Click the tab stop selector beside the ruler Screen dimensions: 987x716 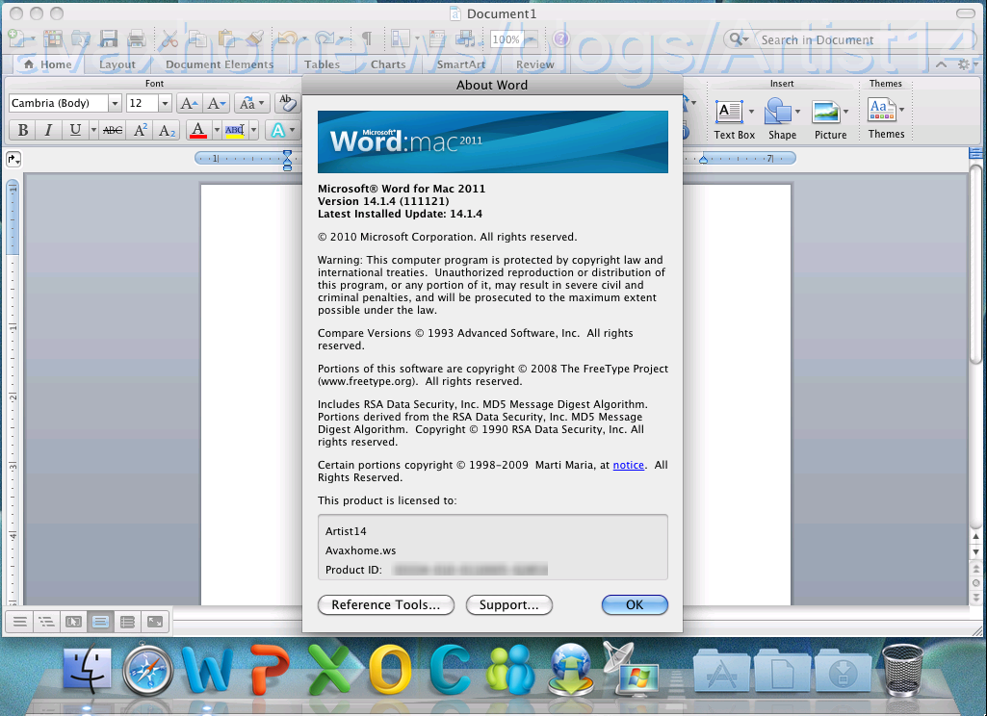coord(13,160)
